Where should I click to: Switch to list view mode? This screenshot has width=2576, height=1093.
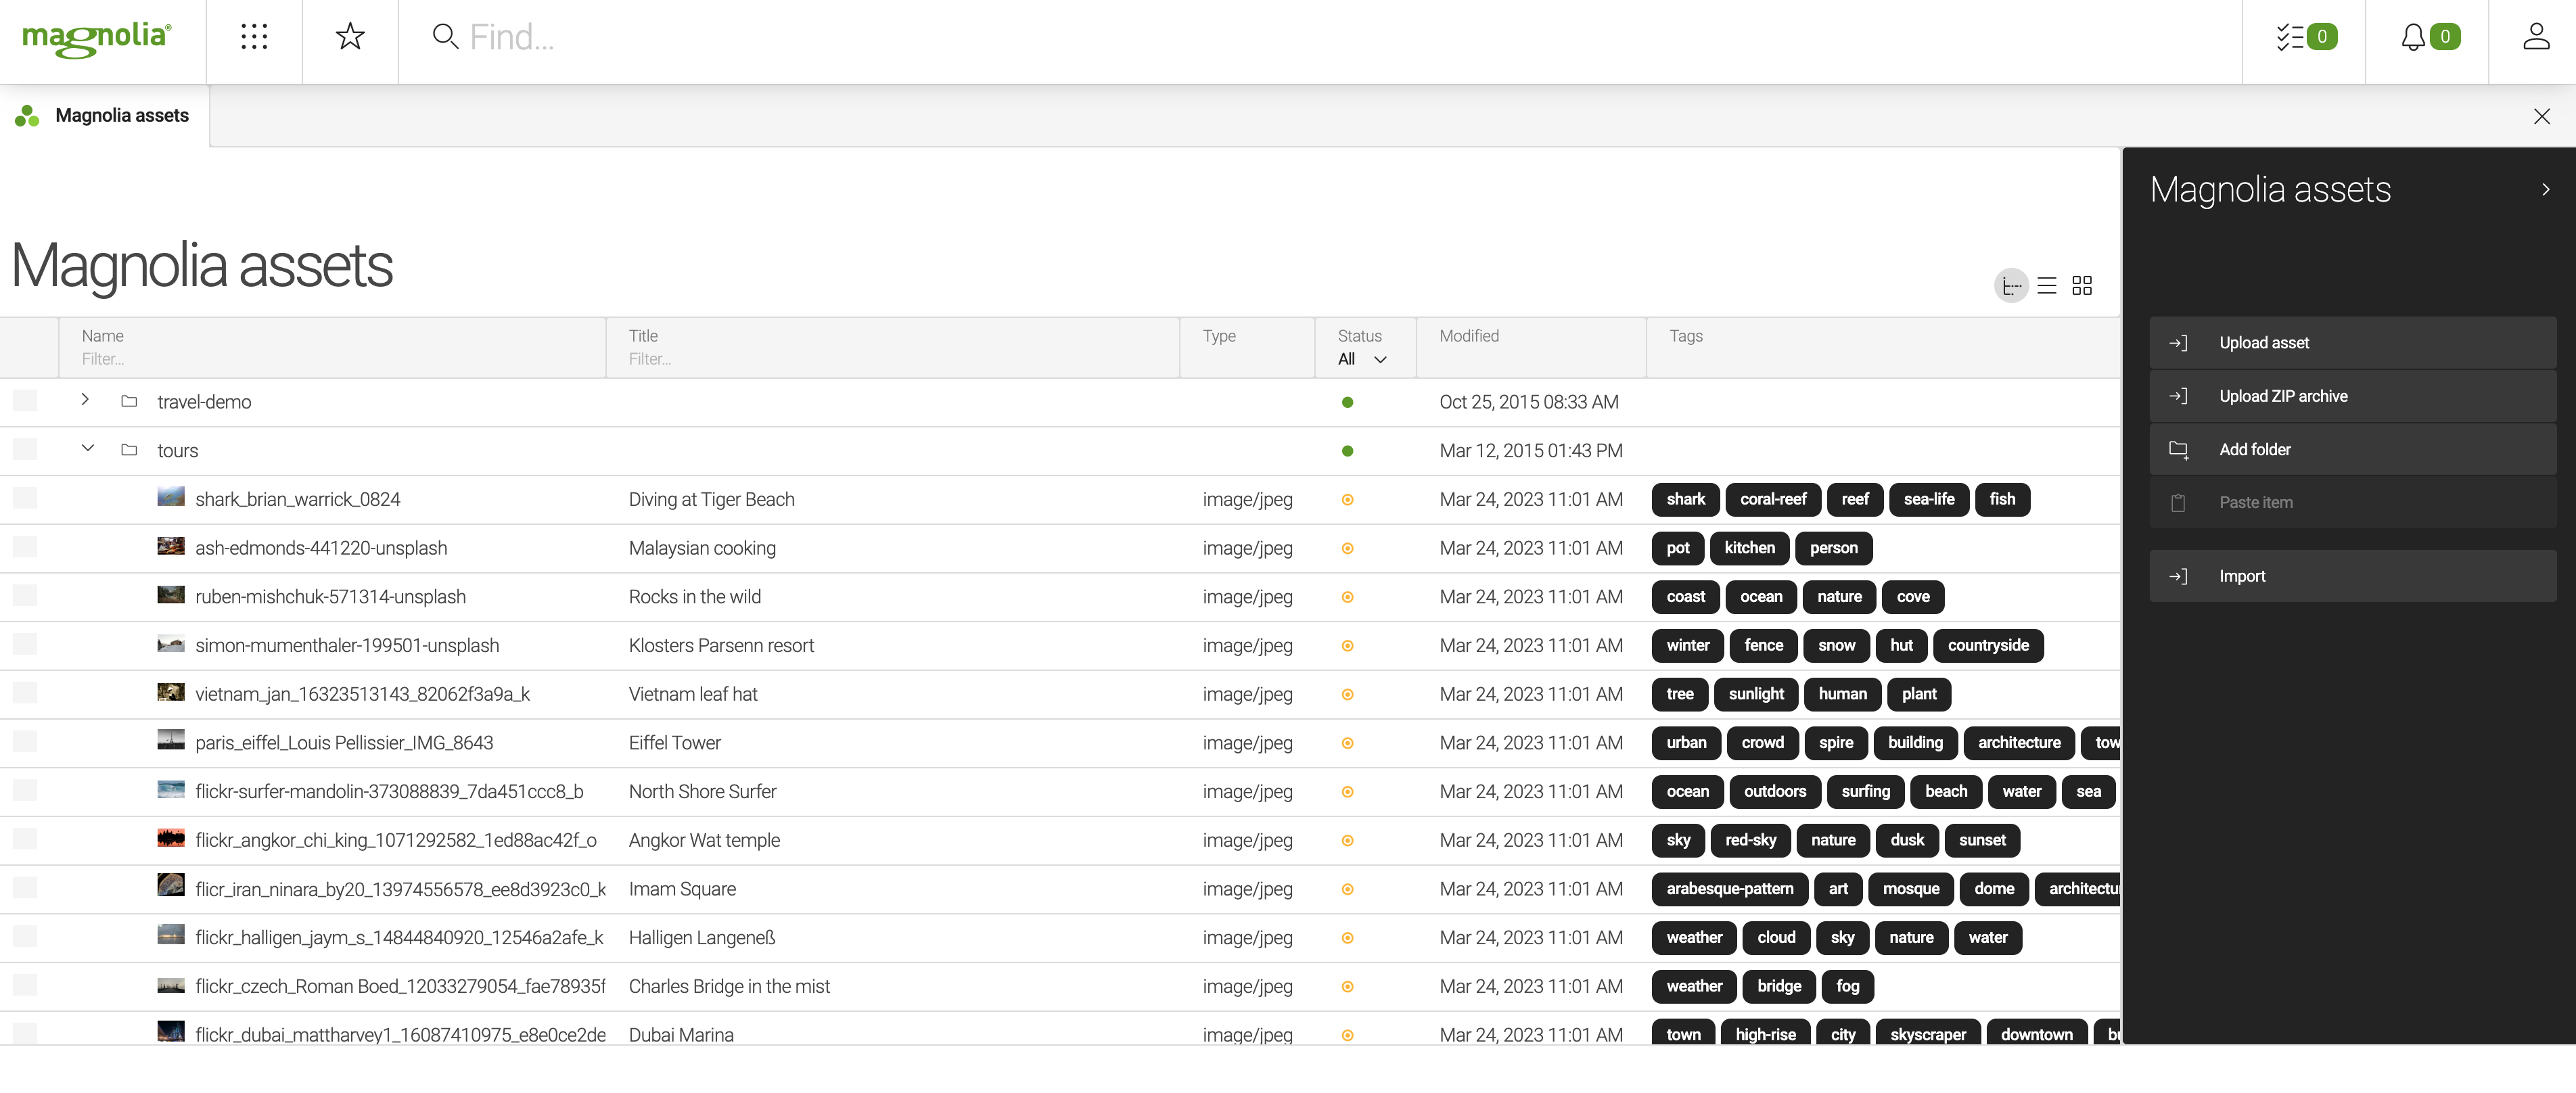coord(2046,285)
